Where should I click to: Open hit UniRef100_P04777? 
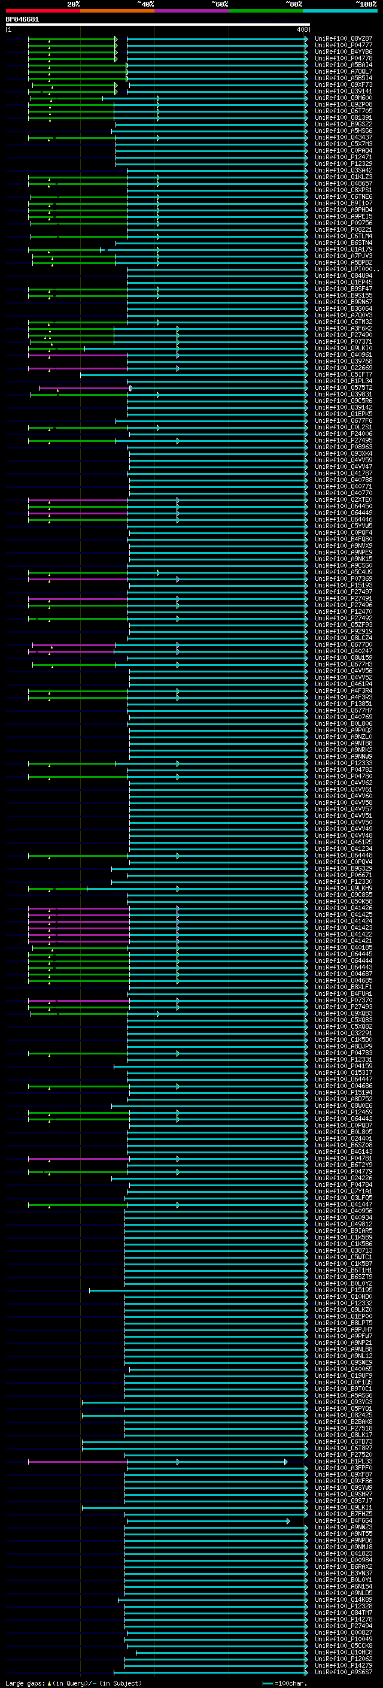[x=344, y=46]
